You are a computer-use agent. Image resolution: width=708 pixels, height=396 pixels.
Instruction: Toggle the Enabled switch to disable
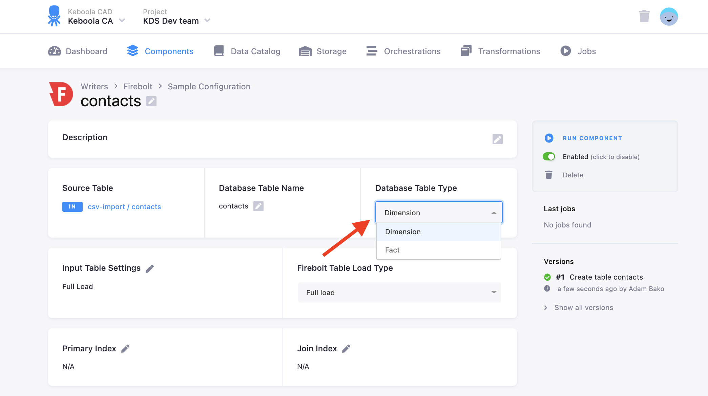(x=549, y=157)
